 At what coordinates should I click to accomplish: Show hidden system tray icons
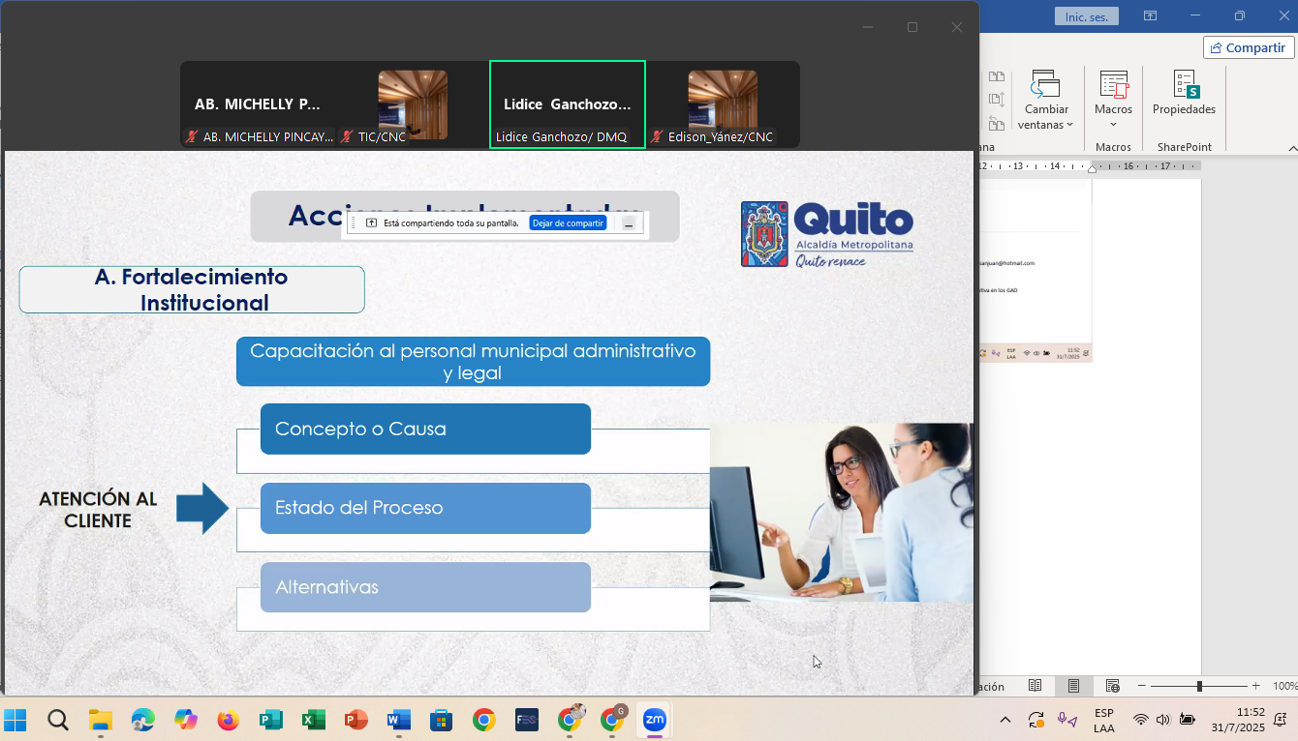pyautogui.click(x=1004, y=720)
